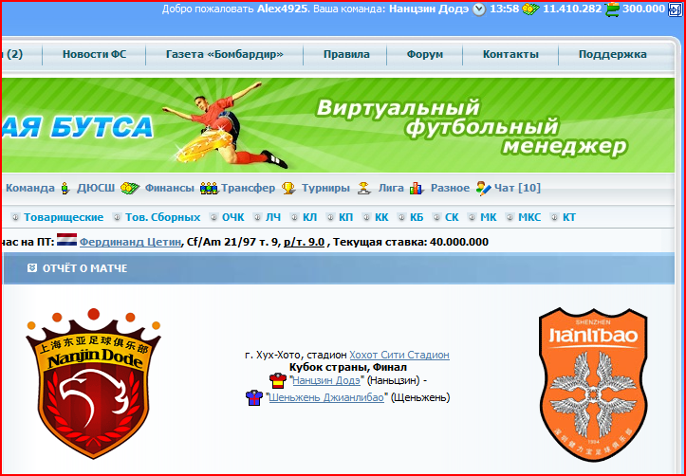Viewport: 686px width, 476px height.
Task: Open the Финансы menu with cash icon
Action: [x=171, y=188]
